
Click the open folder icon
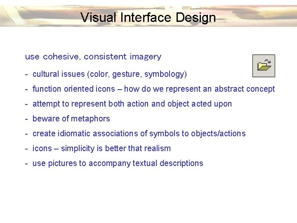(x=264, y=66)
